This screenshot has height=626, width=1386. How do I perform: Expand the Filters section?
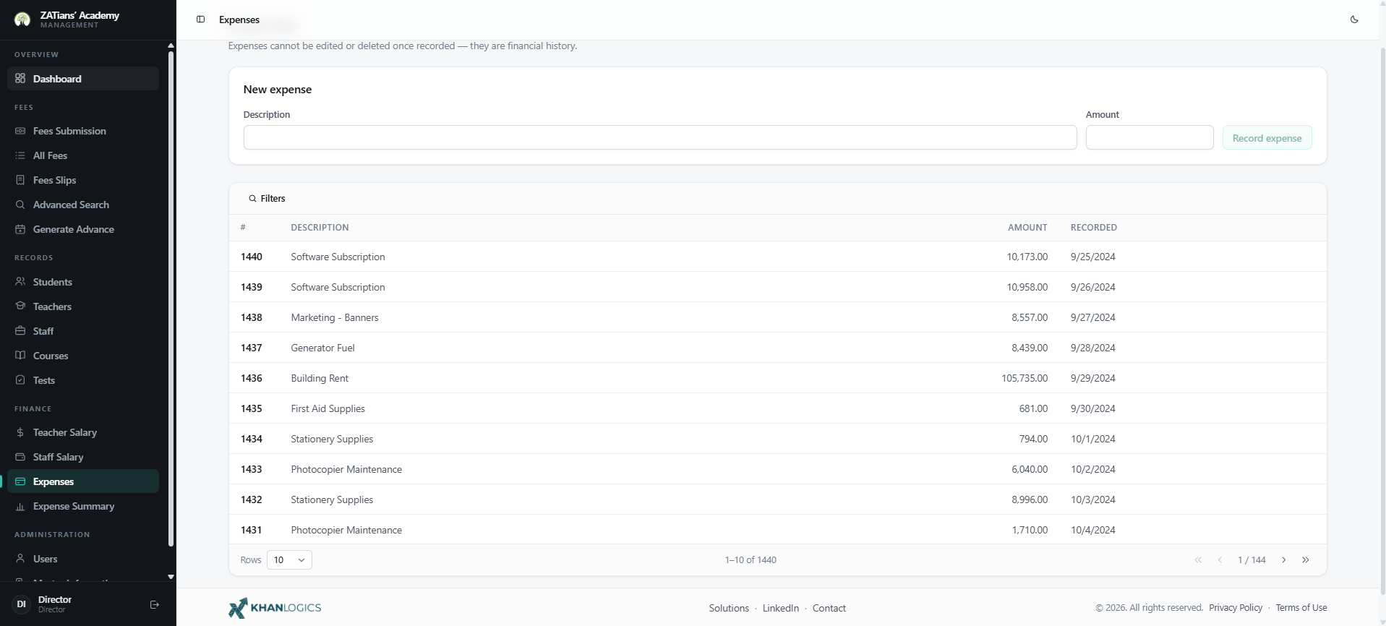point(267,198)
